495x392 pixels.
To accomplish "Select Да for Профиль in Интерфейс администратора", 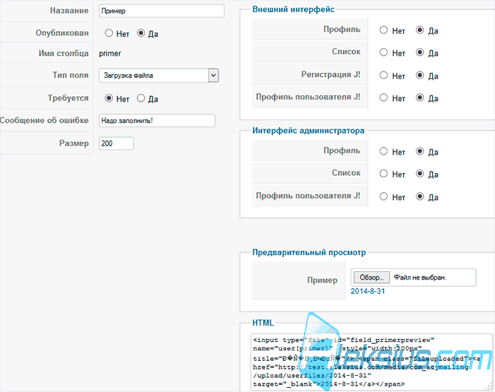I will [x=419, y=151].
